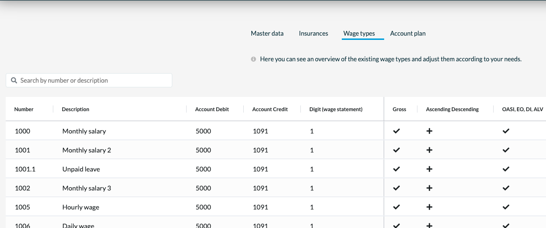Open the Unpaid leave description cell
Viewport: 546px width, 228px height.
81,169
